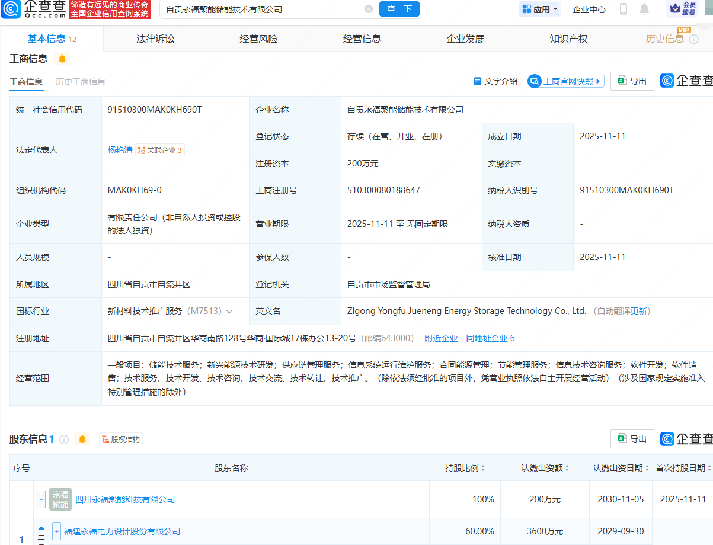Image resolution: width=713 pixels, height=545 pixels.
Task: Open the 应用 dropdown menu
Action: (539, 9)
